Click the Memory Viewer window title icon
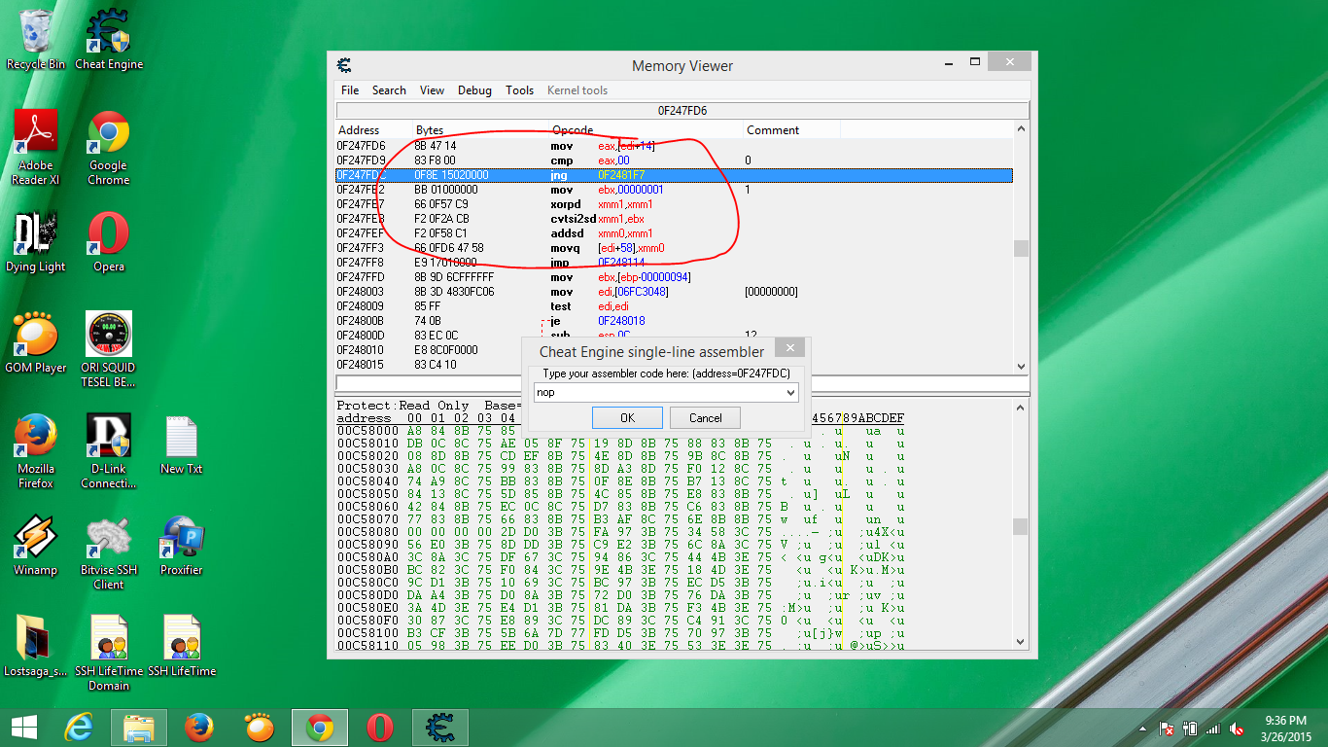Viewport: 1328px width, 747px height. pyautogui.click(x=344, y=65)
